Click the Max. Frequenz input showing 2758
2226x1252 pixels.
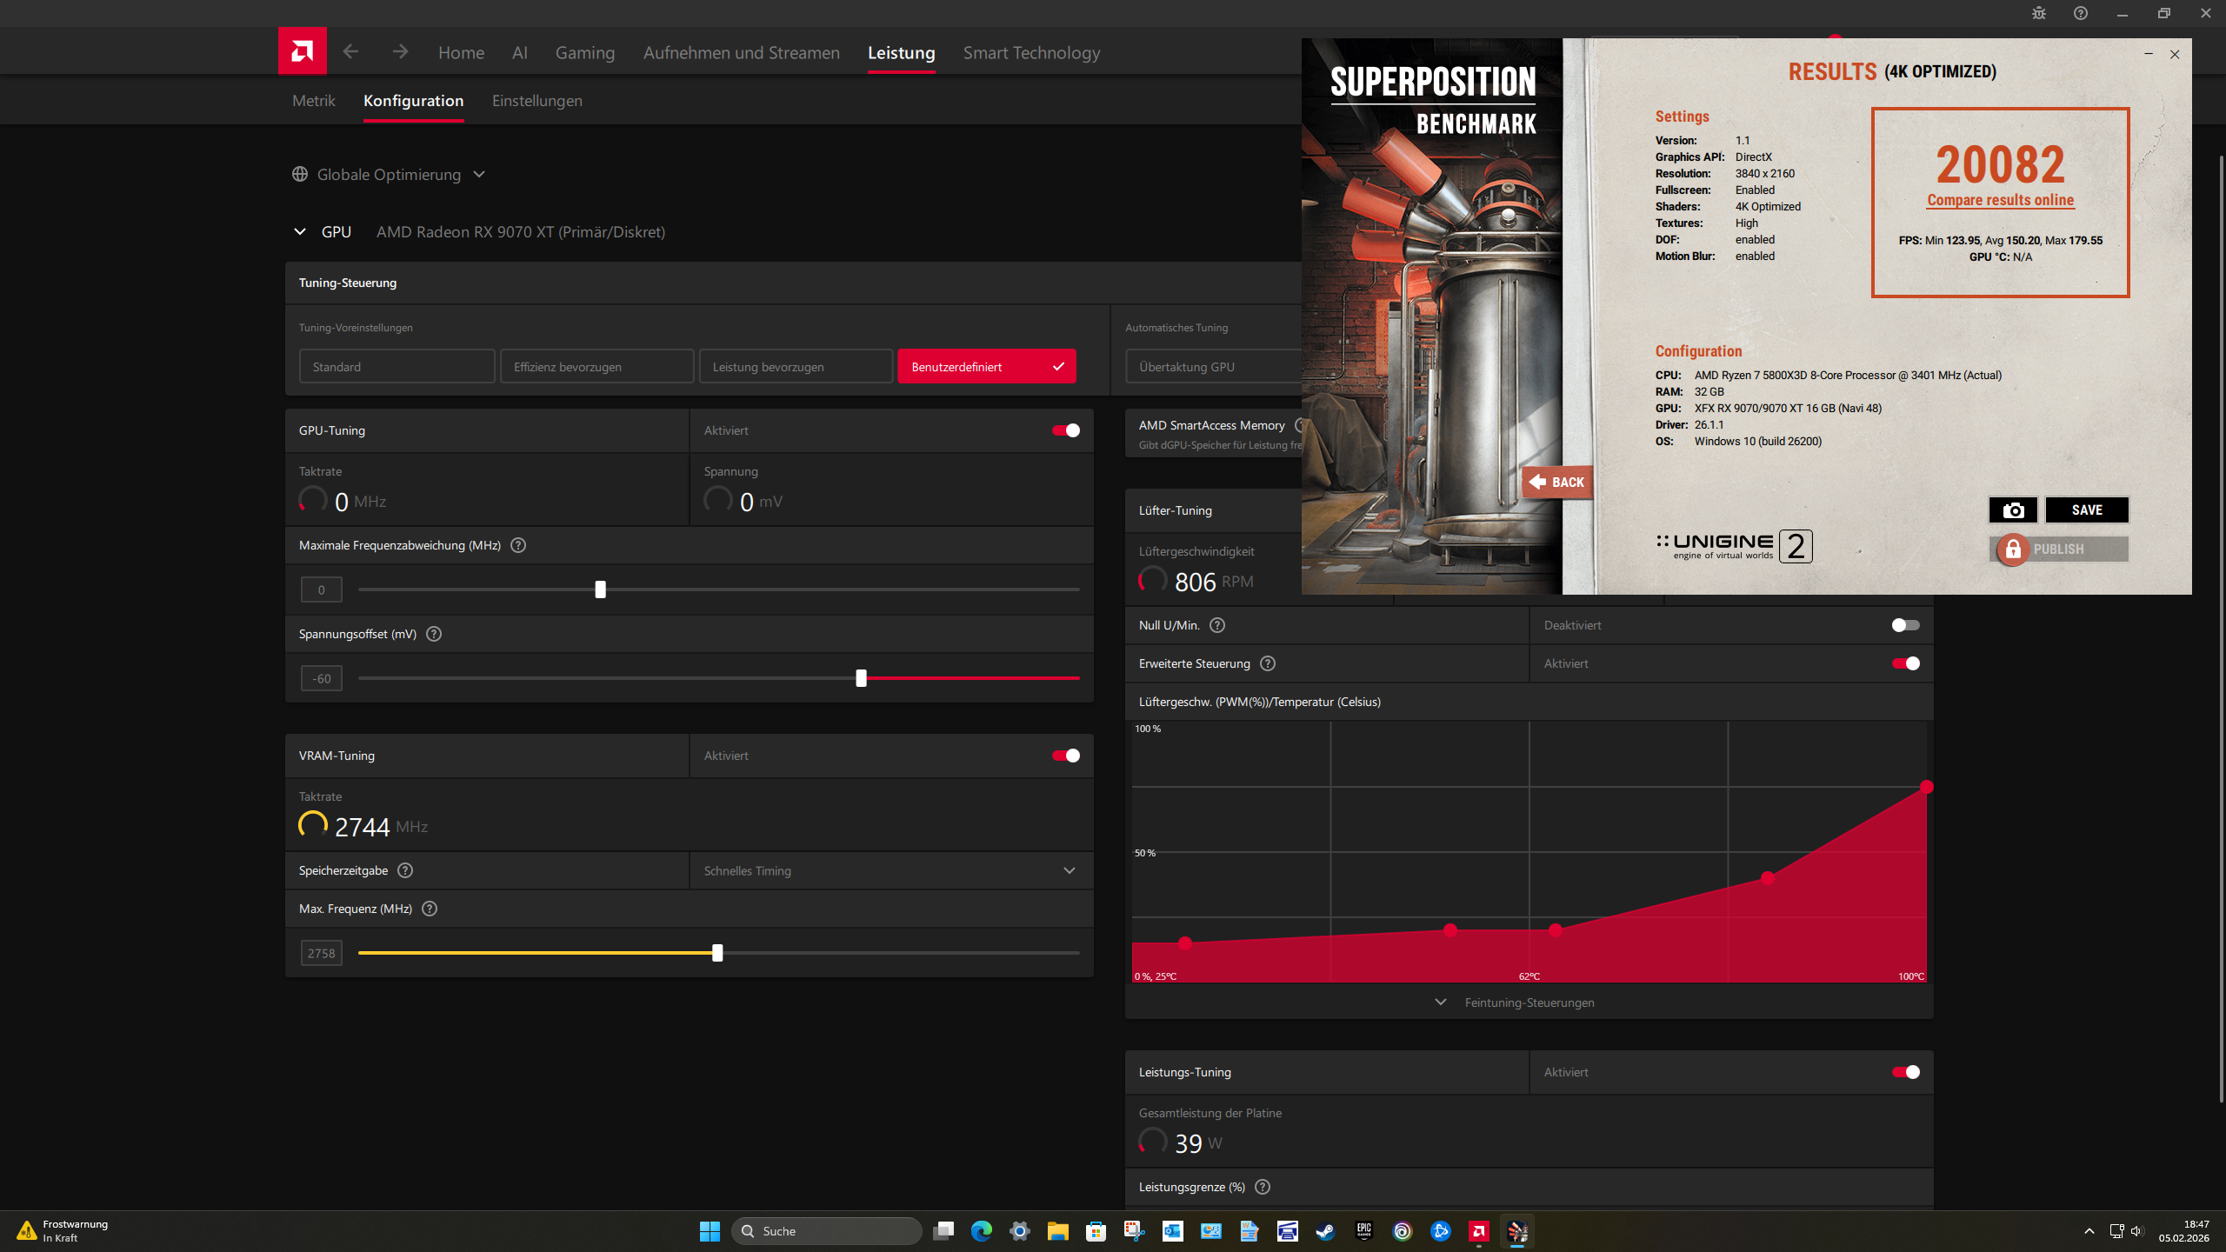(x=321, y=952)
